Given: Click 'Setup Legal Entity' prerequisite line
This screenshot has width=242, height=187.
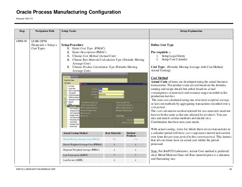Looking at the screenshot, I should (173, 56).
